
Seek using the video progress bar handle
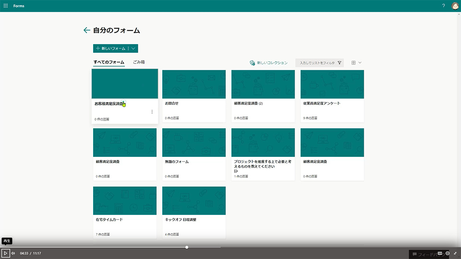coord(187,247)
